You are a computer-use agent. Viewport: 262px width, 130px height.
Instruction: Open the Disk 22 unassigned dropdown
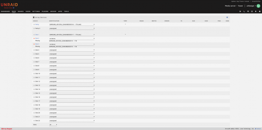click(x=72, y=121)
